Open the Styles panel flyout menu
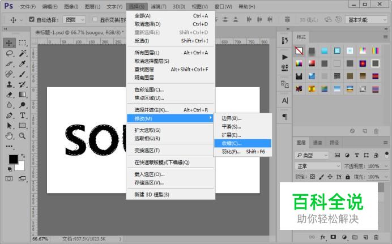Screen dimensions: 392x244 click(386, 37)
